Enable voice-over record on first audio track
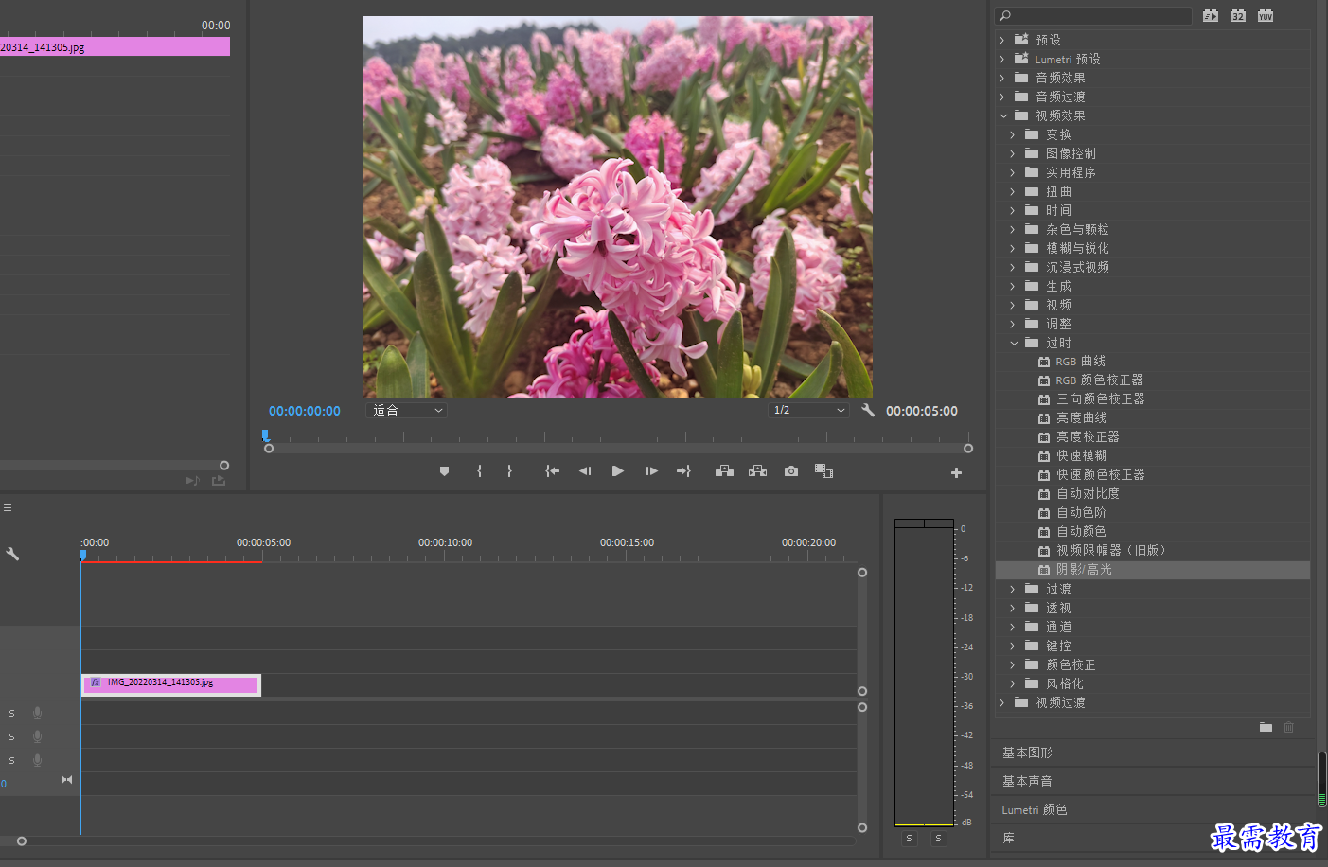 (38, 714)
